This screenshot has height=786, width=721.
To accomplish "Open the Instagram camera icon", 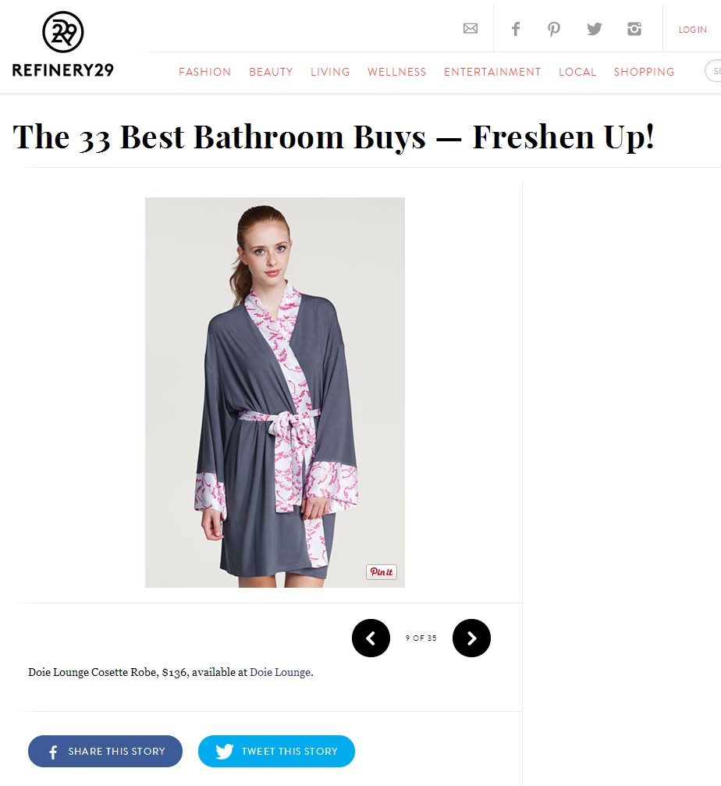I will point(634,29).
